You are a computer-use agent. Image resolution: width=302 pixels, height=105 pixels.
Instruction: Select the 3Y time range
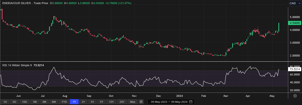92,102
